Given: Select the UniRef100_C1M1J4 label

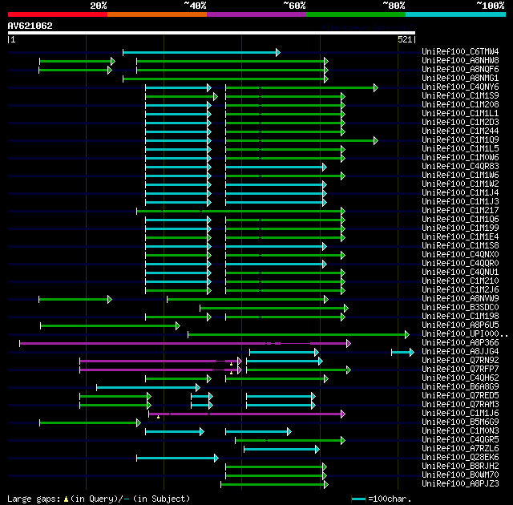Looking at the screenshot, I should (x=460, y=193).
